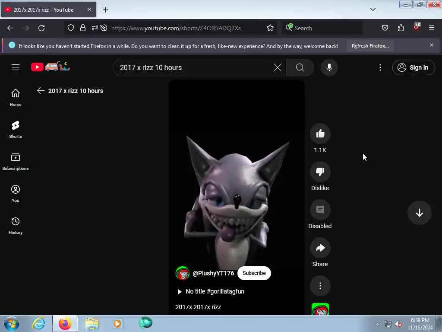Image resolution: width=442 pixels, height=332 pixels.
Task: Open YouTube settings three-dot menu
Action: [x=380, y=67]
